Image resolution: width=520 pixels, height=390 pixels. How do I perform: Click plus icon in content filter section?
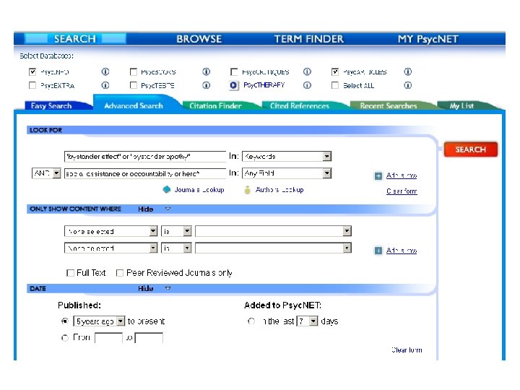click(x=378, y=251)
